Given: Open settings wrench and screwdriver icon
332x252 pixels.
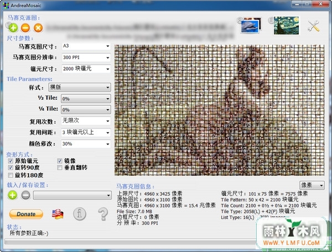Looking at the screenshot, I should [314, 26].
